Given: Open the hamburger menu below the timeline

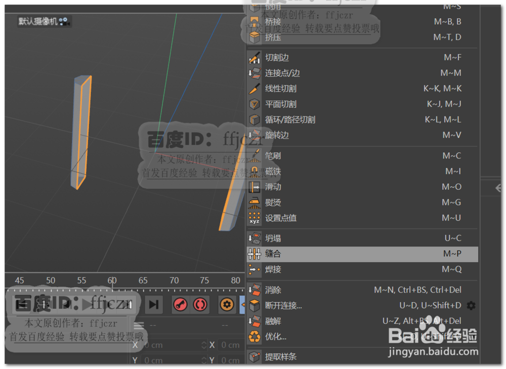Looking at the screenshot, I should (x=138, y=326).
